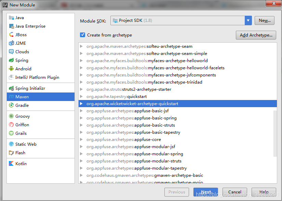Image resolution: width=282 pixels, height=201 pixels.
Task: Expand appfuse-core node
Action: 81,139
